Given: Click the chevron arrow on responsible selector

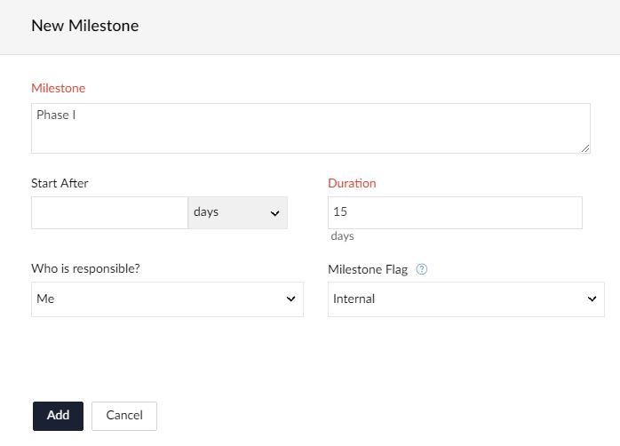Looking at the screenshot, I should coord(290,299).
